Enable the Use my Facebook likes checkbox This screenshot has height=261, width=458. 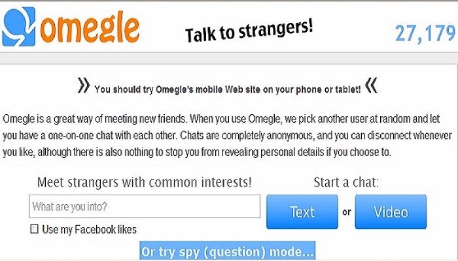(35, 229)
